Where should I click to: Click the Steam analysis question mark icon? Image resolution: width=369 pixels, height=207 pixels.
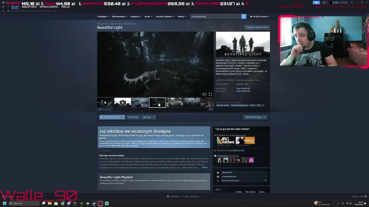(266, 181)
